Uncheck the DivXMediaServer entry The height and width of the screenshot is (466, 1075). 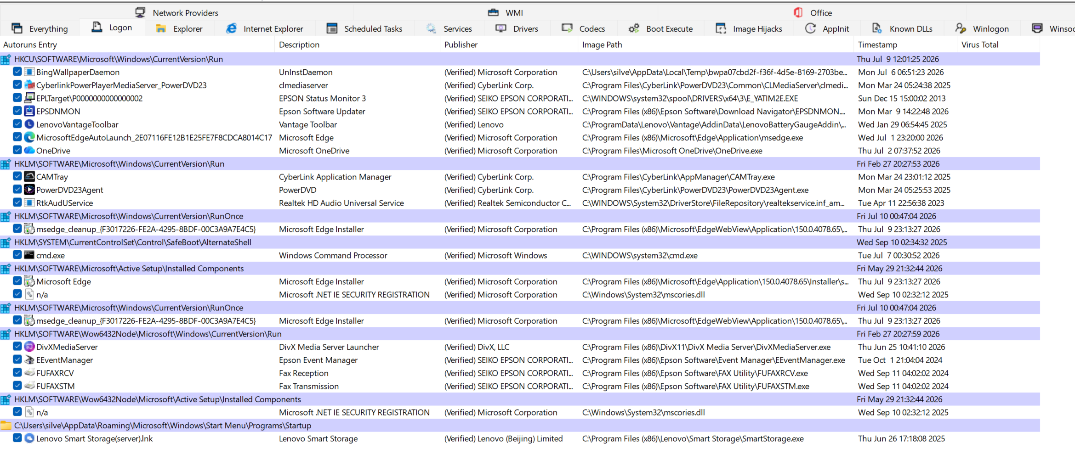[x=17, y=347]
